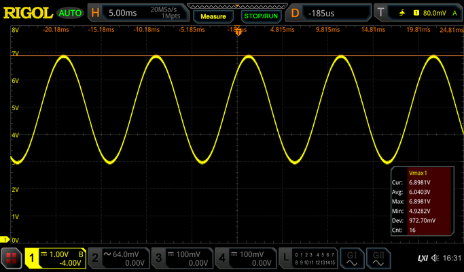464x272 pixels.
Task: Click the trigger source channel 1 badge
Action: tap(416, 13)
